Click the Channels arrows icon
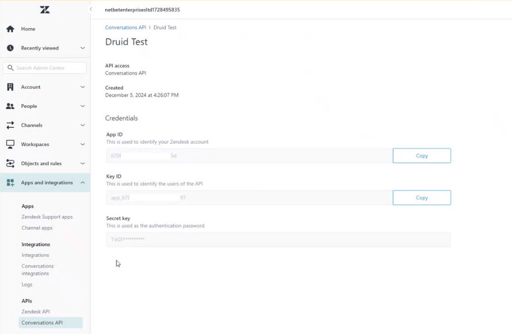This screenshot has height=334, width=512. click(10, 125)
